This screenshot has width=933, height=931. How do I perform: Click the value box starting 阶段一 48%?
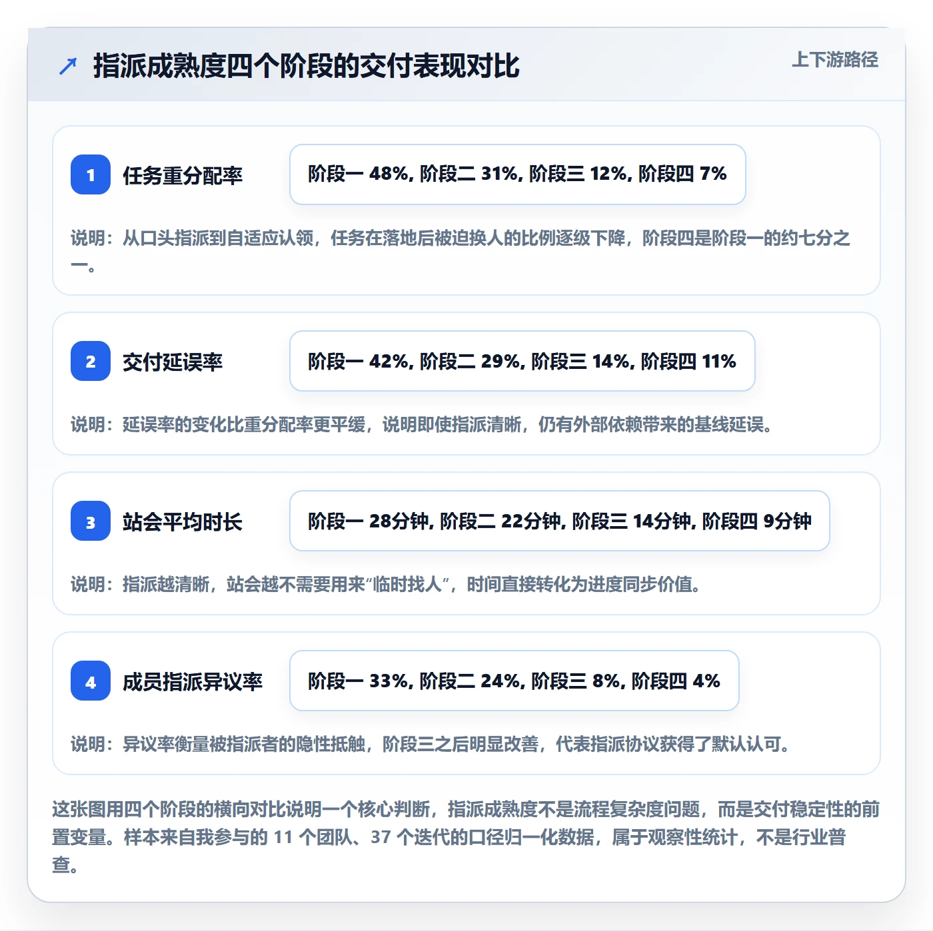tap(518, 174)
